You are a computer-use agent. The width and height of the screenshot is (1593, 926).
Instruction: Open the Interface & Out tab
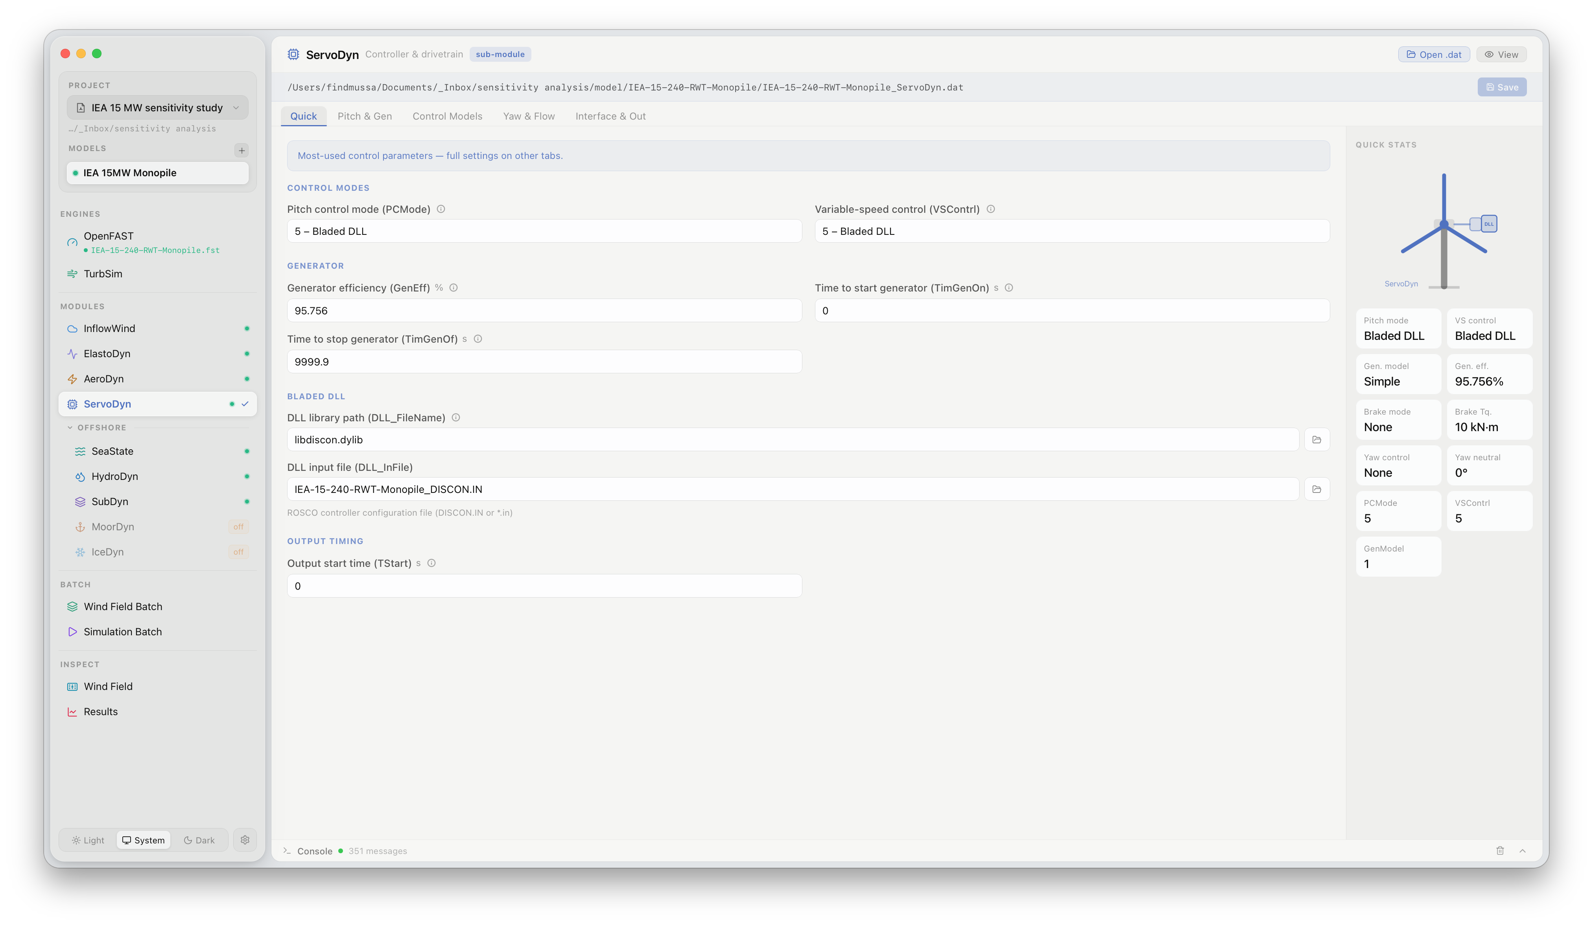pos(610,116)
